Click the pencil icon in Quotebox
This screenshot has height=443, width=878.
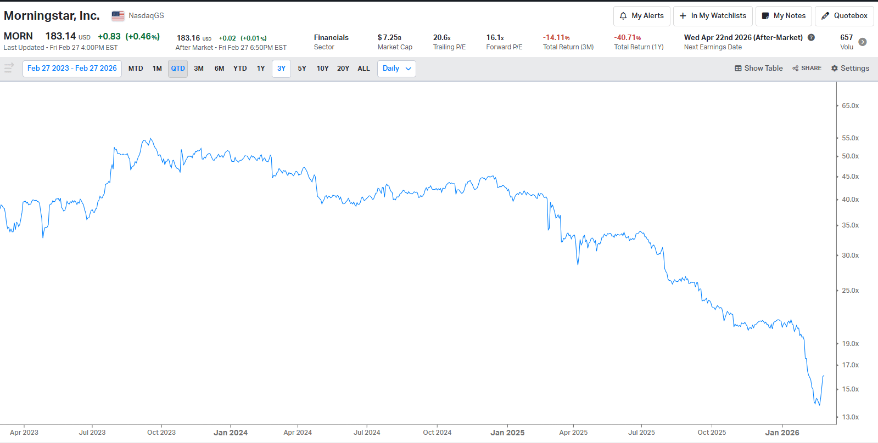825,16
